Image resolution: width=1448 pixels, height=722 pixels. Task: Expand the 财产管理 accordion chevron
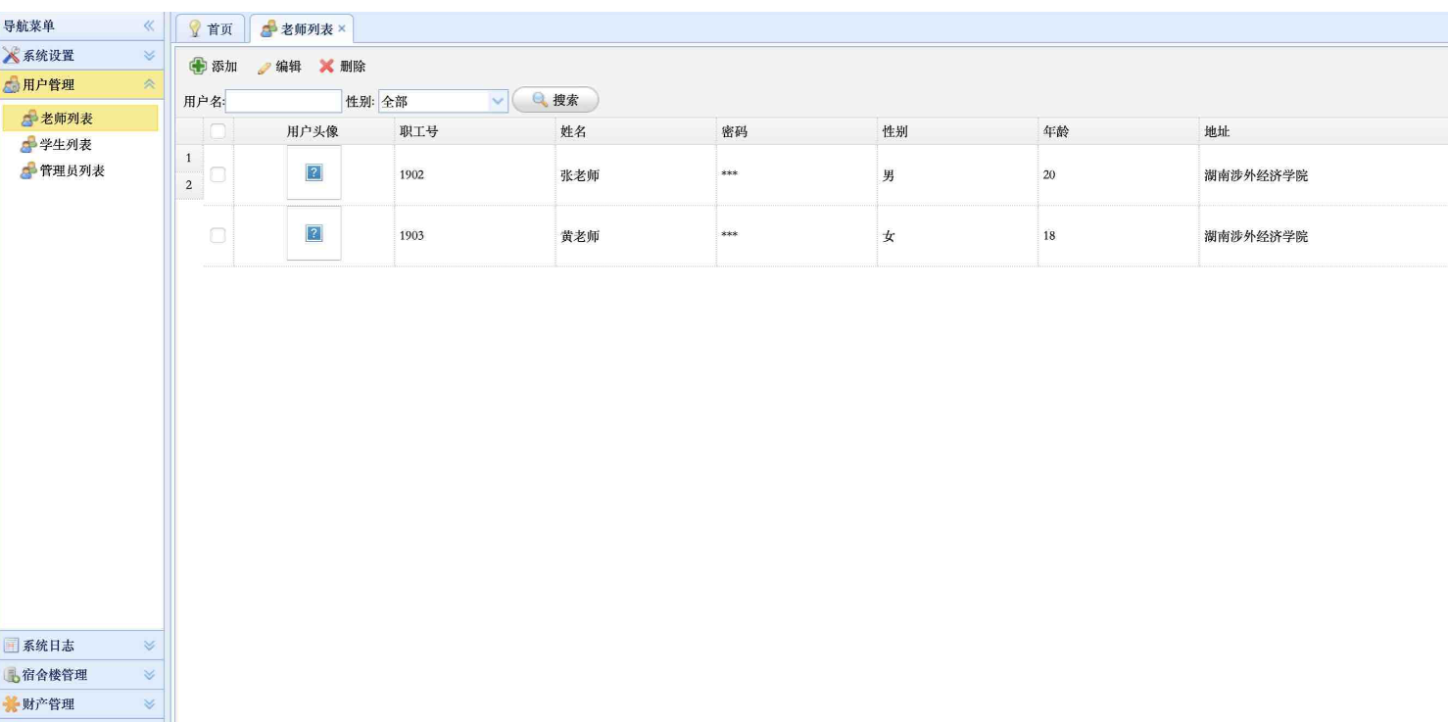(149, 703)
